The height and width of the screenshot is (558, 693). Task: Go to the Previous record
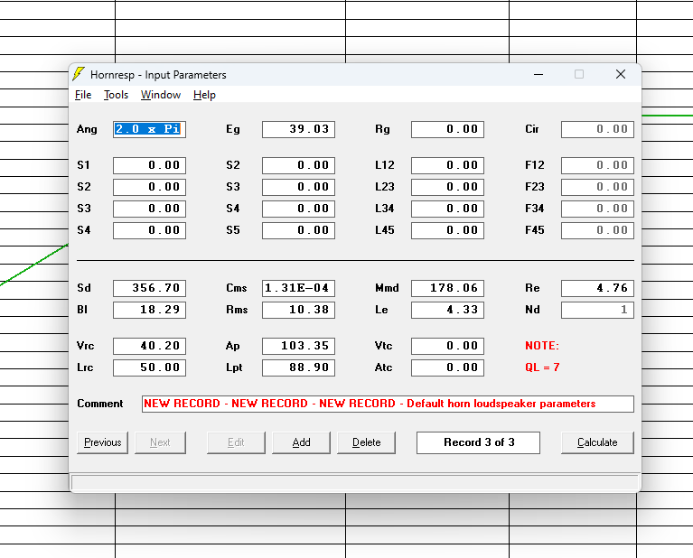tap(102, 442)
